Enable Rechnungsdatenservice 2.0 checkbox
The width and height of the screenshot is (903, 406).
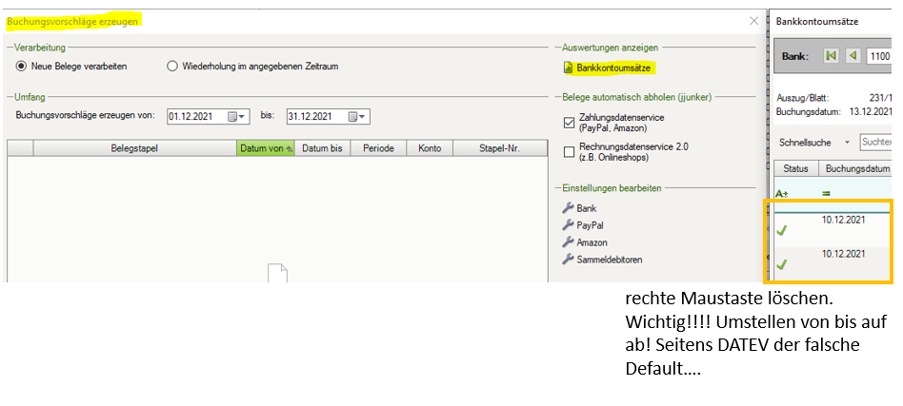pos(570,151)
